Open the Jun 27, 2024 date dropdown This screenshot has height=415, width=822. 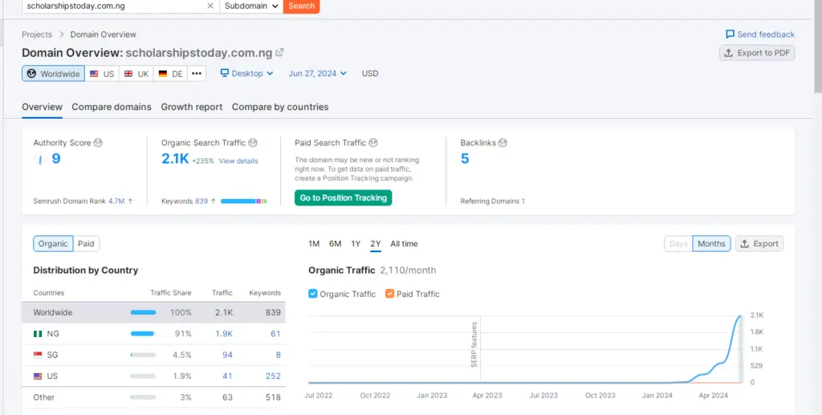coord(318,73)
